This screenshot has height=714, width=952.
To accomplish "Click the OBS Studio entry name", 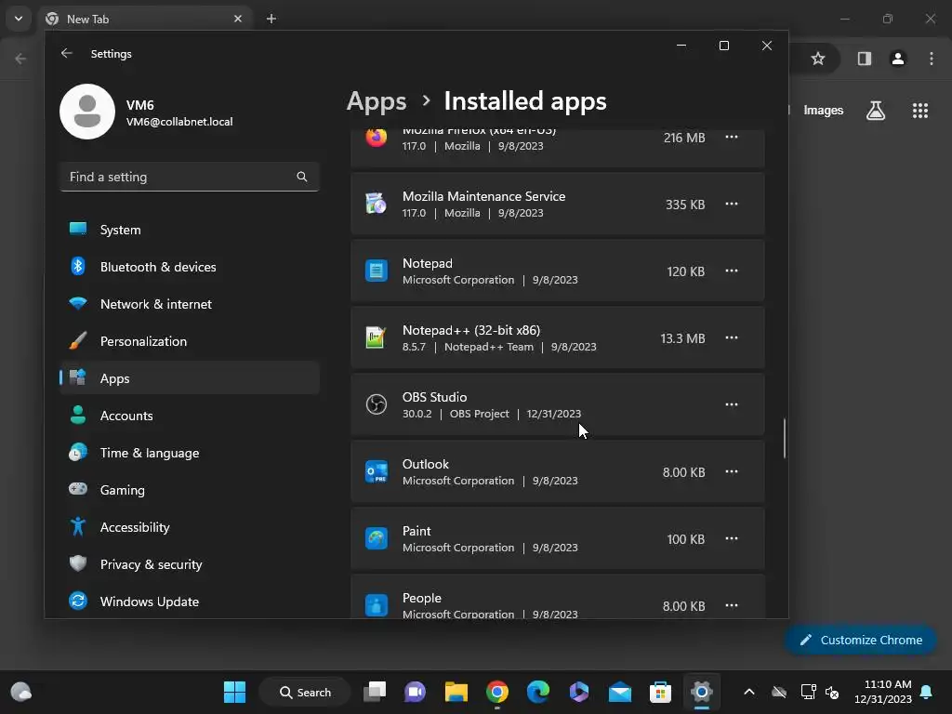I will click(435, 397).
